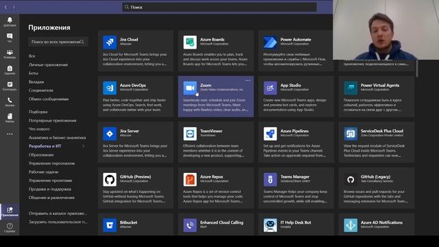Click the Azure DevOps app icon
Viewport: 439px width, 247px height.
pyautogui.click(x=110, y=88)
